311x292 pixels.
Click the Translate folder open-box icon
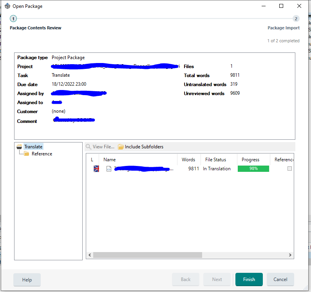tap(19, 147)
